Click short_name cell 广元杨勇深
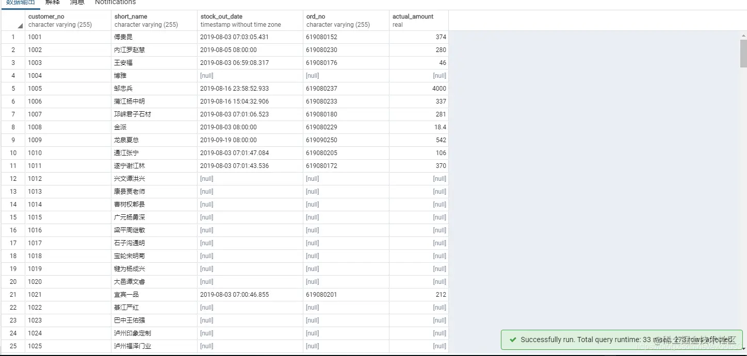The image size is (747, 356). pos(154,217)
